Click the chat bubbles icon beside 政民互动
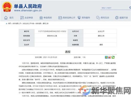The image size is (131, 97). tap(98, 18)
